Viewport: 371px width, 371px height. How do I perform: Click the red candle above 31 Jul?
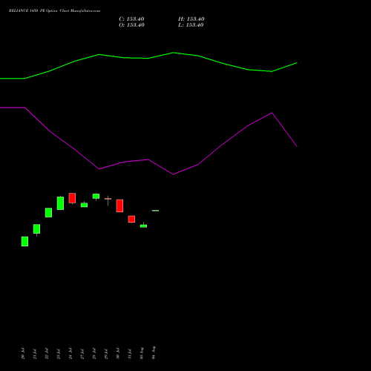tap(131, 219)
